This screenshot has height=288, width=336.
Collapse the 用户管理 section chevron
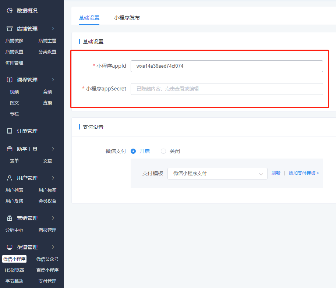click(x=53, y=178)
